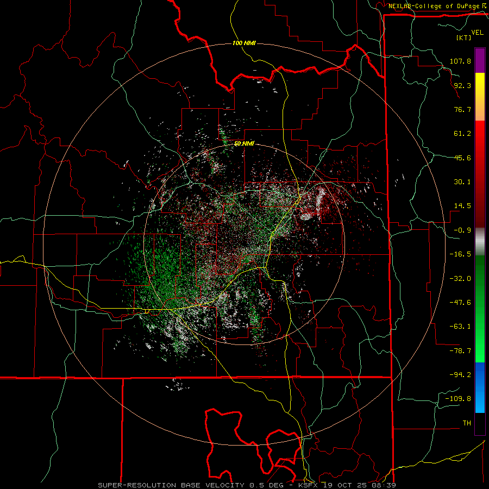This screenshot has width=489, height=489.
Task: Click the blue segment of the velocity color bar
Action: 480,387
